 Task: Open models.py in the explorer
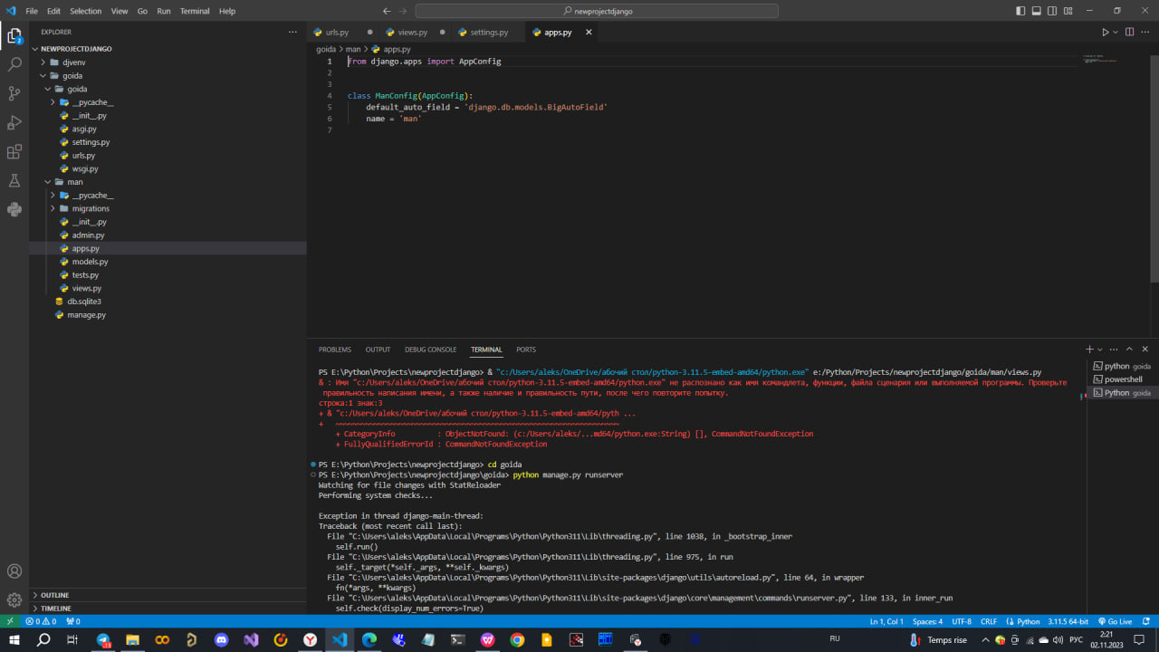90,262
